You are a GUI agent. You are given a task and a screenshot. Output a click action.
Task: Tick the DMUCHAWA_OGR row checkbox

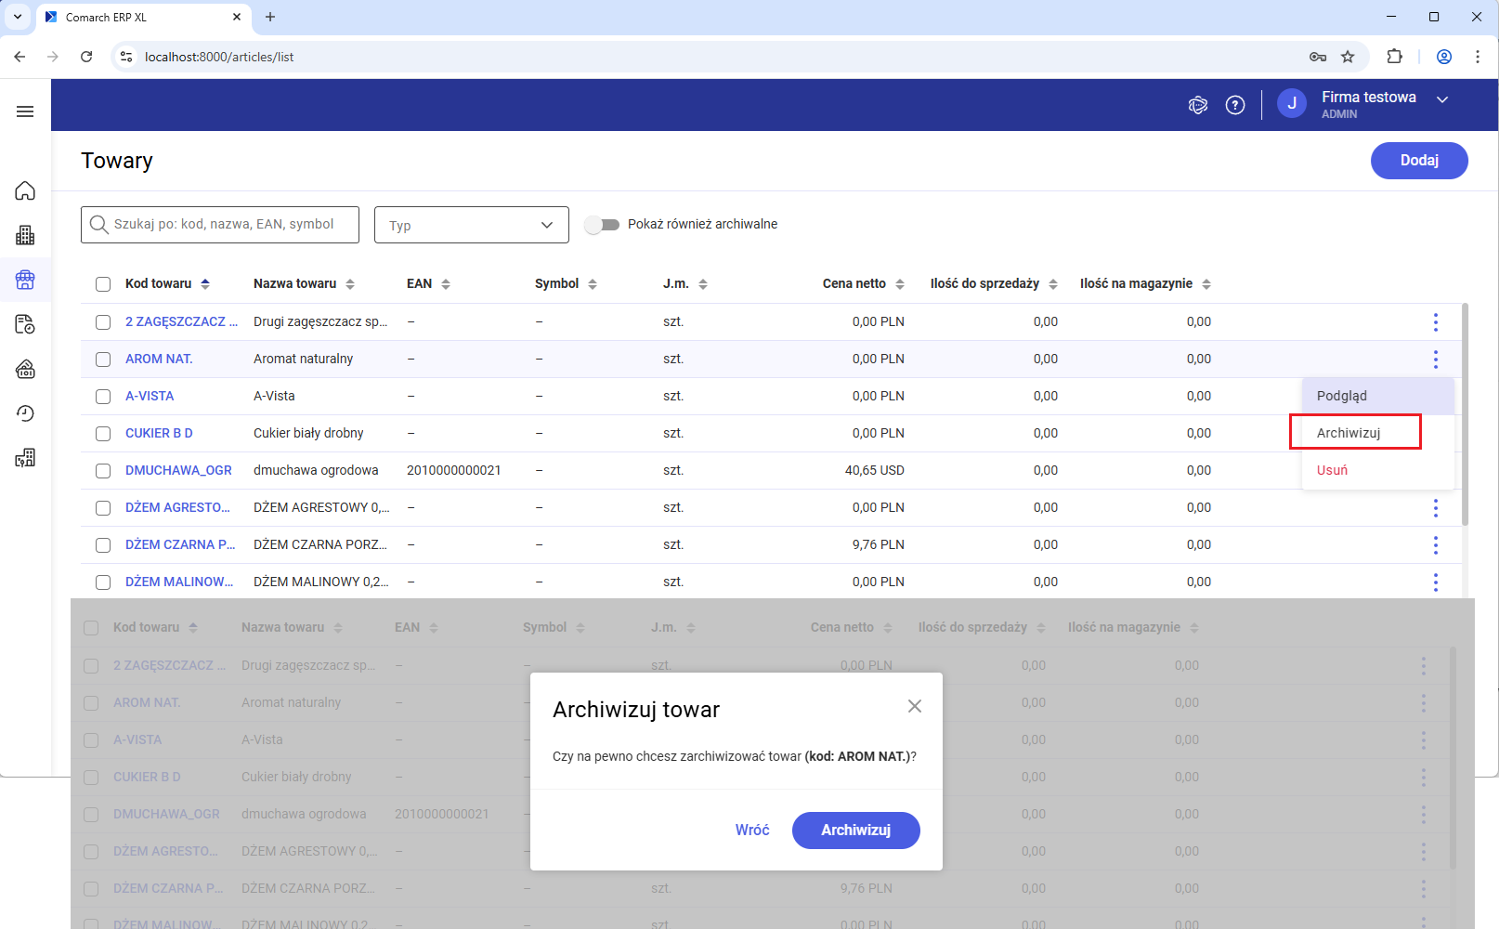coord(103,471)
